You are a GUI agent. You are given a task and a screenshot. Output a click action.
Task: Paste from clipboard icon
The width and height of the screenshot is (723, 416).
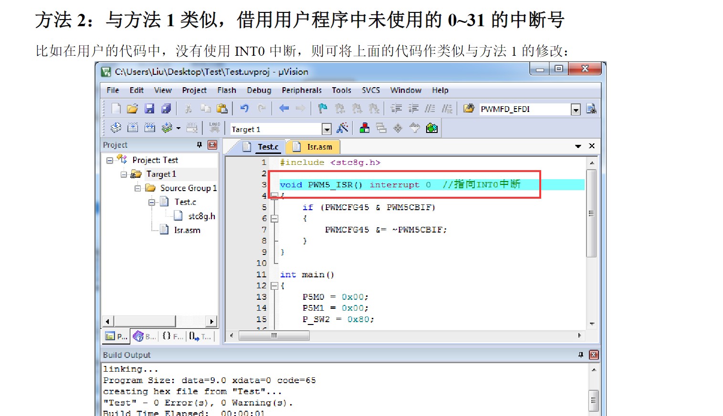pos(222,109)
